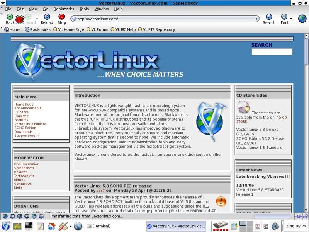Image resolution: width=309 pixels, height=232 pixels.
Task: Open the Print options dropdown arrow
Action: tap(292, 19)
